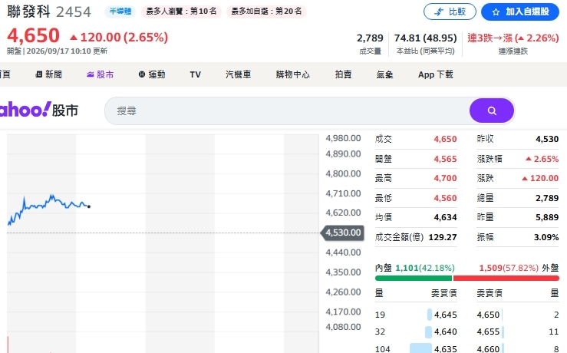The image size is (567, 353).
Task: Click the 2026/09/17 10:10 update timestamp
Action: 59,51
